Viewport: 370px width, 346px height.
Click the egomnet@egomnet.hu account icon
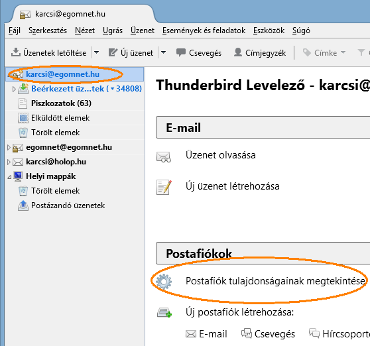tap(18, 148)
